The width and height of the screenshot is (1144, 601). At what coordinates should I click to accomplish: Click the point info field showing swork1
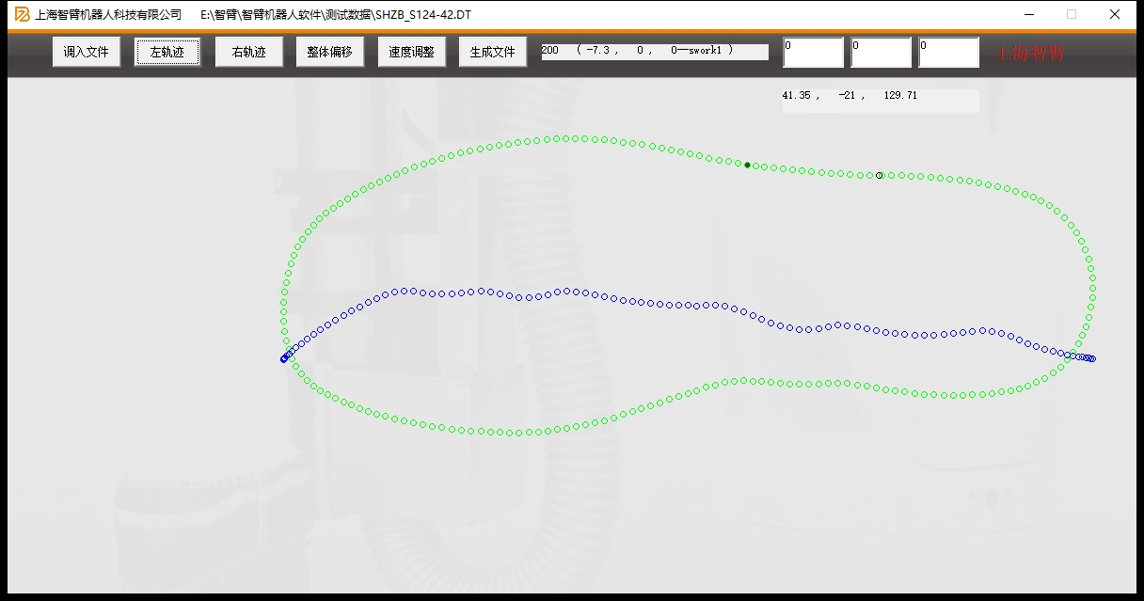click(x=654, y=51)
